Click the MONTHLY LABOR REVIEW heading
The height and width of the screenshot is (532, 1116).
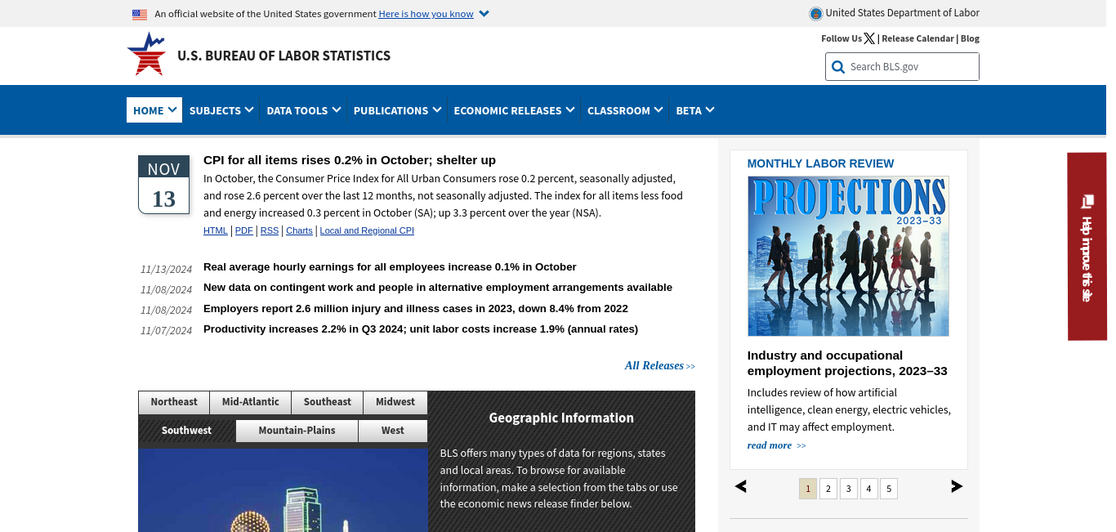tap(820, 163)
